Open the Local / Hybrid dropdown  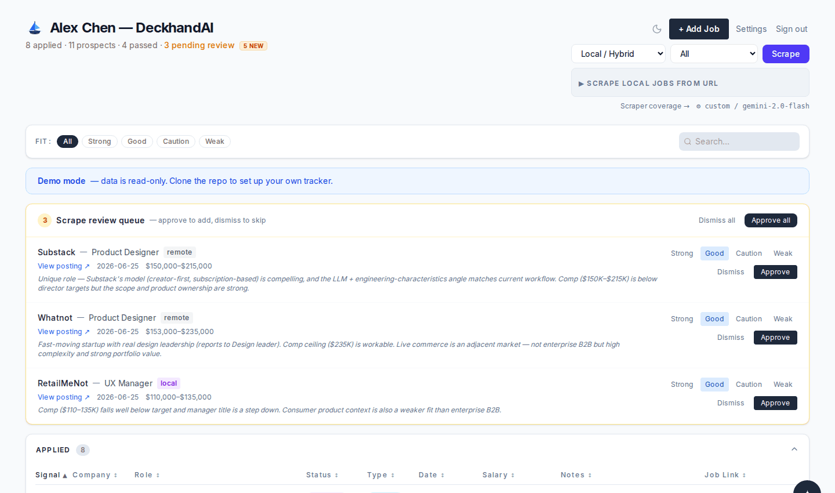(x=618, y=54)
